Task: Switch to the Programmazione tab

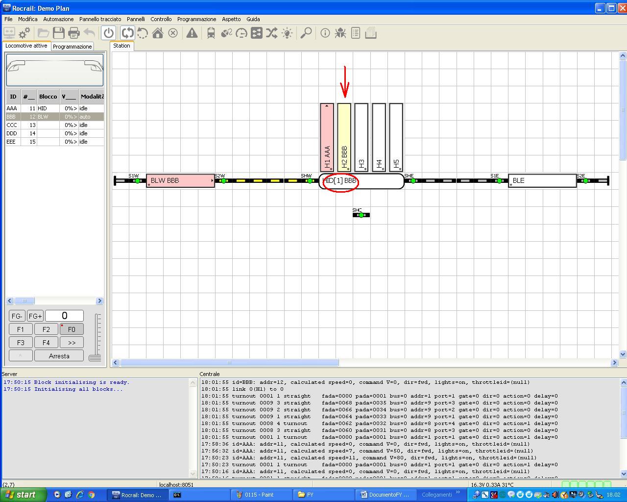Action: coord(72,47)
